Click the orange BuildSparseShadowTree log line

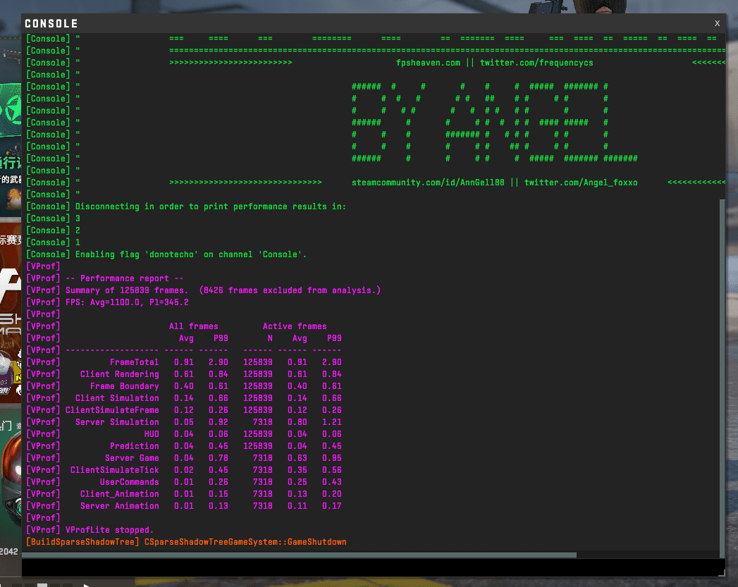click(186, 542)
